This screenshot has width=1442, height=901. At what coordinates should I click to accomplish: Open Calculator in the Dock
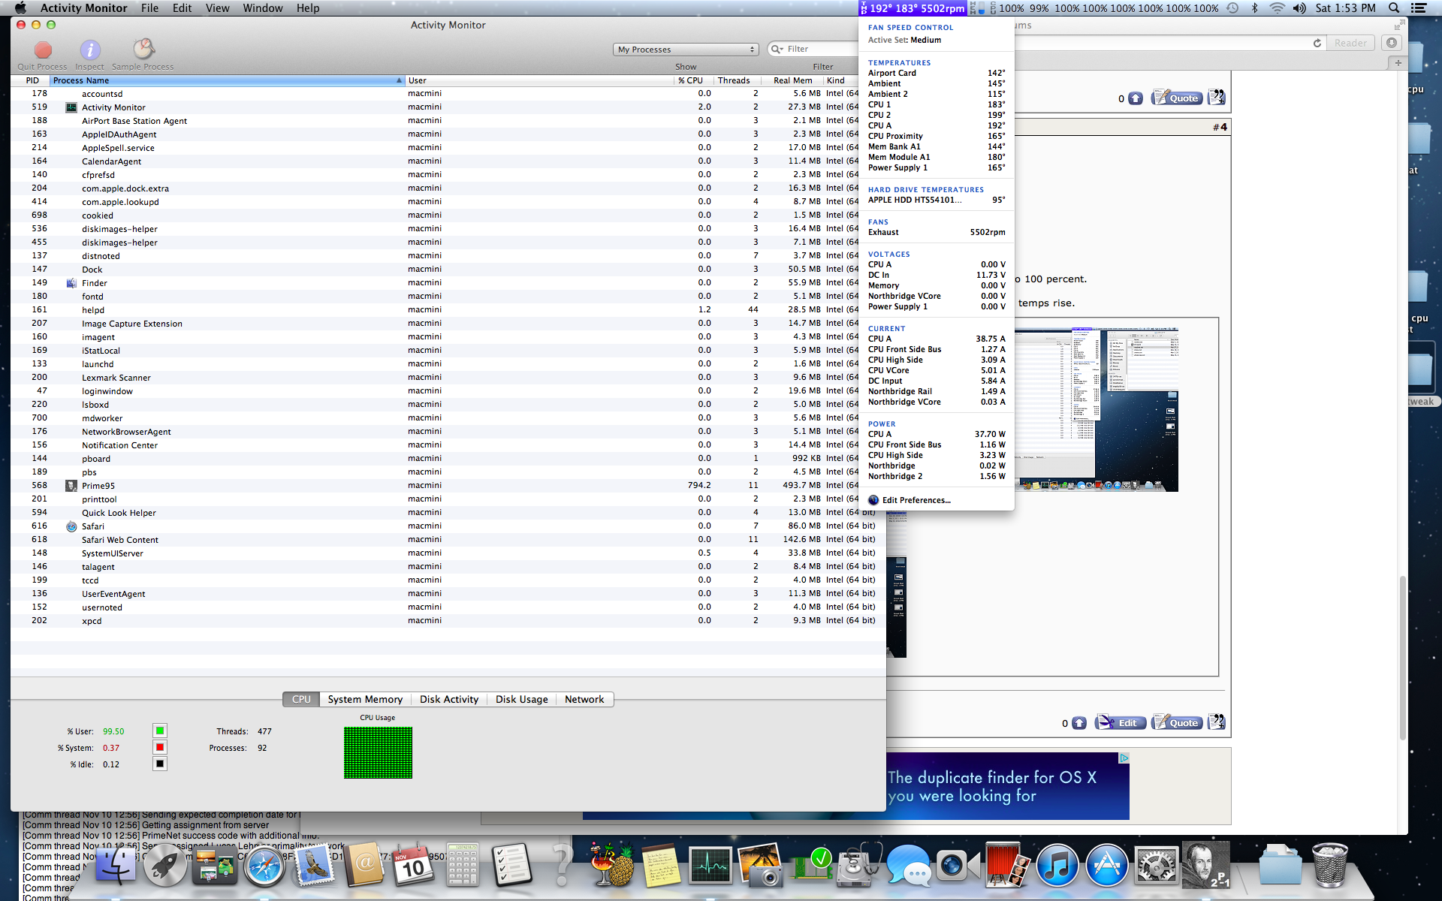[463, 866]
